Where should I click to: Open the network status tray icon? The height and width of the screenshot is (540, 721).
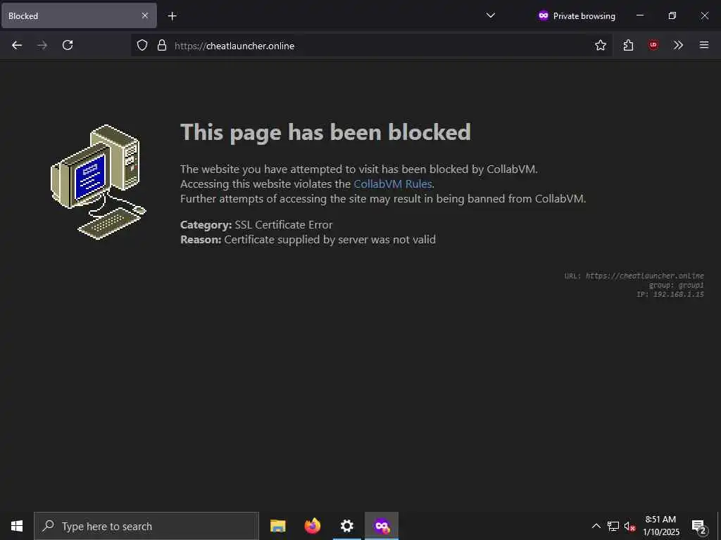pos(613,526)
